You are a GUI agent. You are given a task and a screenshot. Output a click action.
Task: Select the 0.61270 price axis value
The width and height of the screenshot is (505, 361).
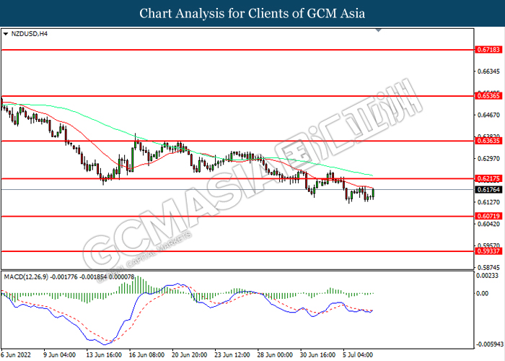pyautogui.click(x=488, y=202)
